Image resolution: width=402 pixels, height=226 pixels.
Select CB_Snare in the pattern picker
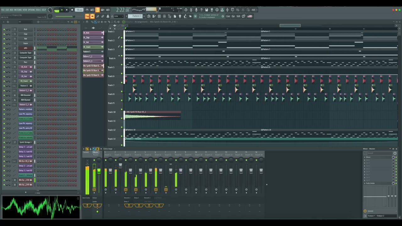coord(93,47)
